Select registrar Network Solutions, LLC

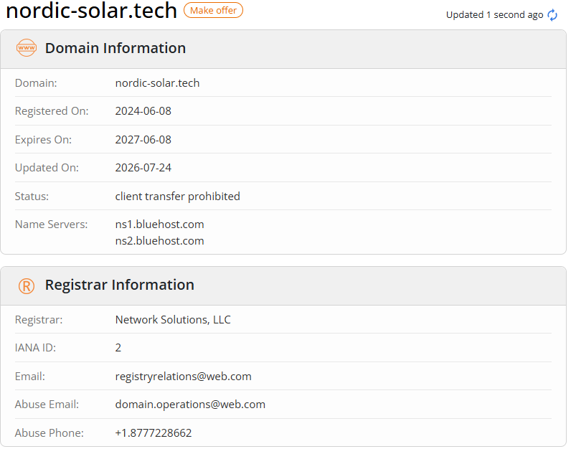click(x=173, y=320)
